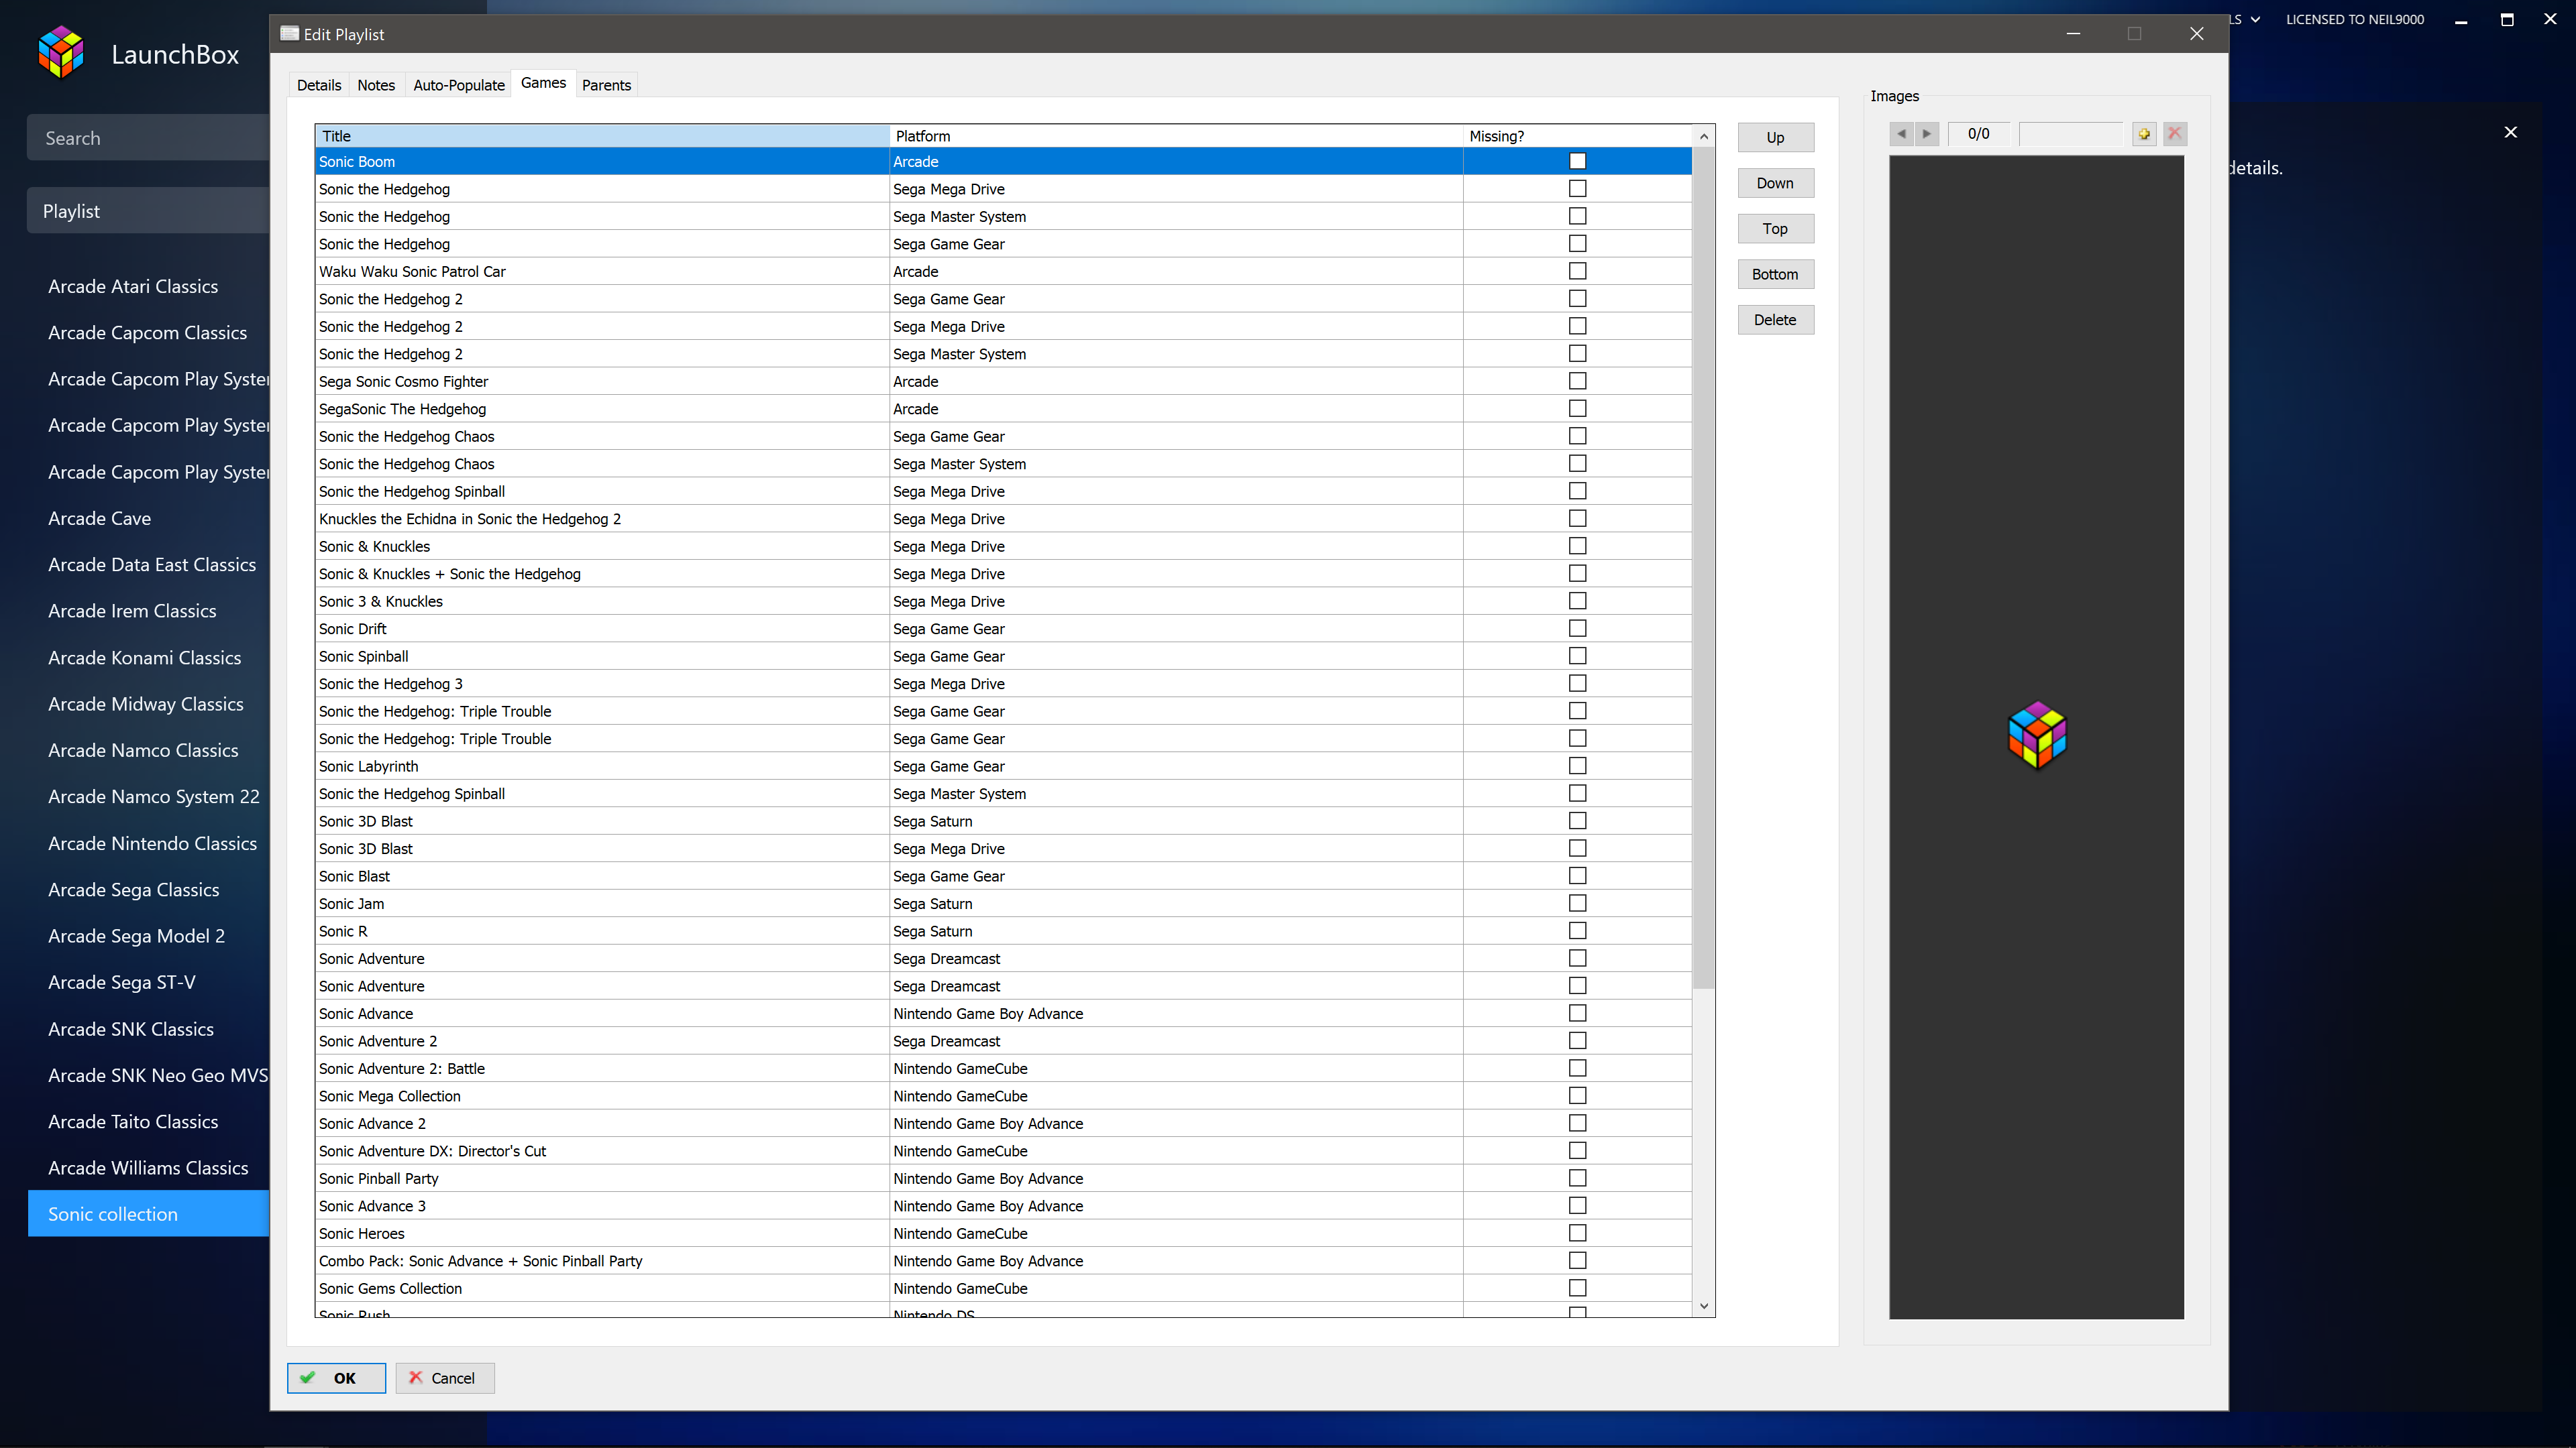Select the Sonic Adventure 2: Battle row
This screenshot has width=2576, height=1448.
pyautogui.click(x=1003, y=1069)
